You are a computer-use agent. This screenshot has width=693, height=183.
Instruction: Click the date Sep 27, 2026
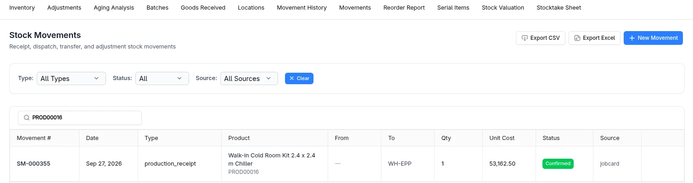pos(104,163)
